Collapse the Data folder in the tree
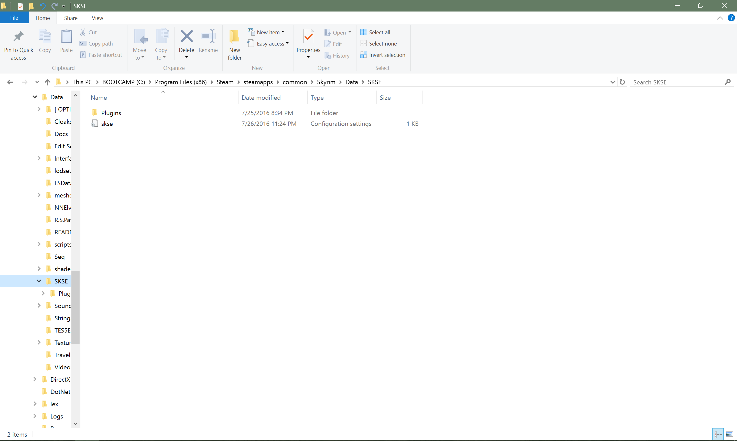Screen dimensions: 737x441 [x=35, y=97]
